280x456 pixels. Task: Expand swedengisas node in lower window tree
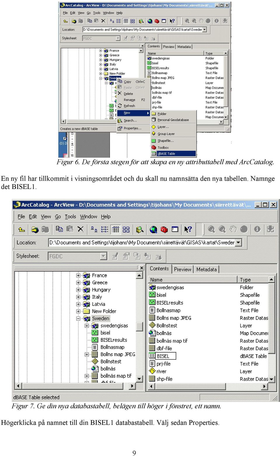(87, 326)
